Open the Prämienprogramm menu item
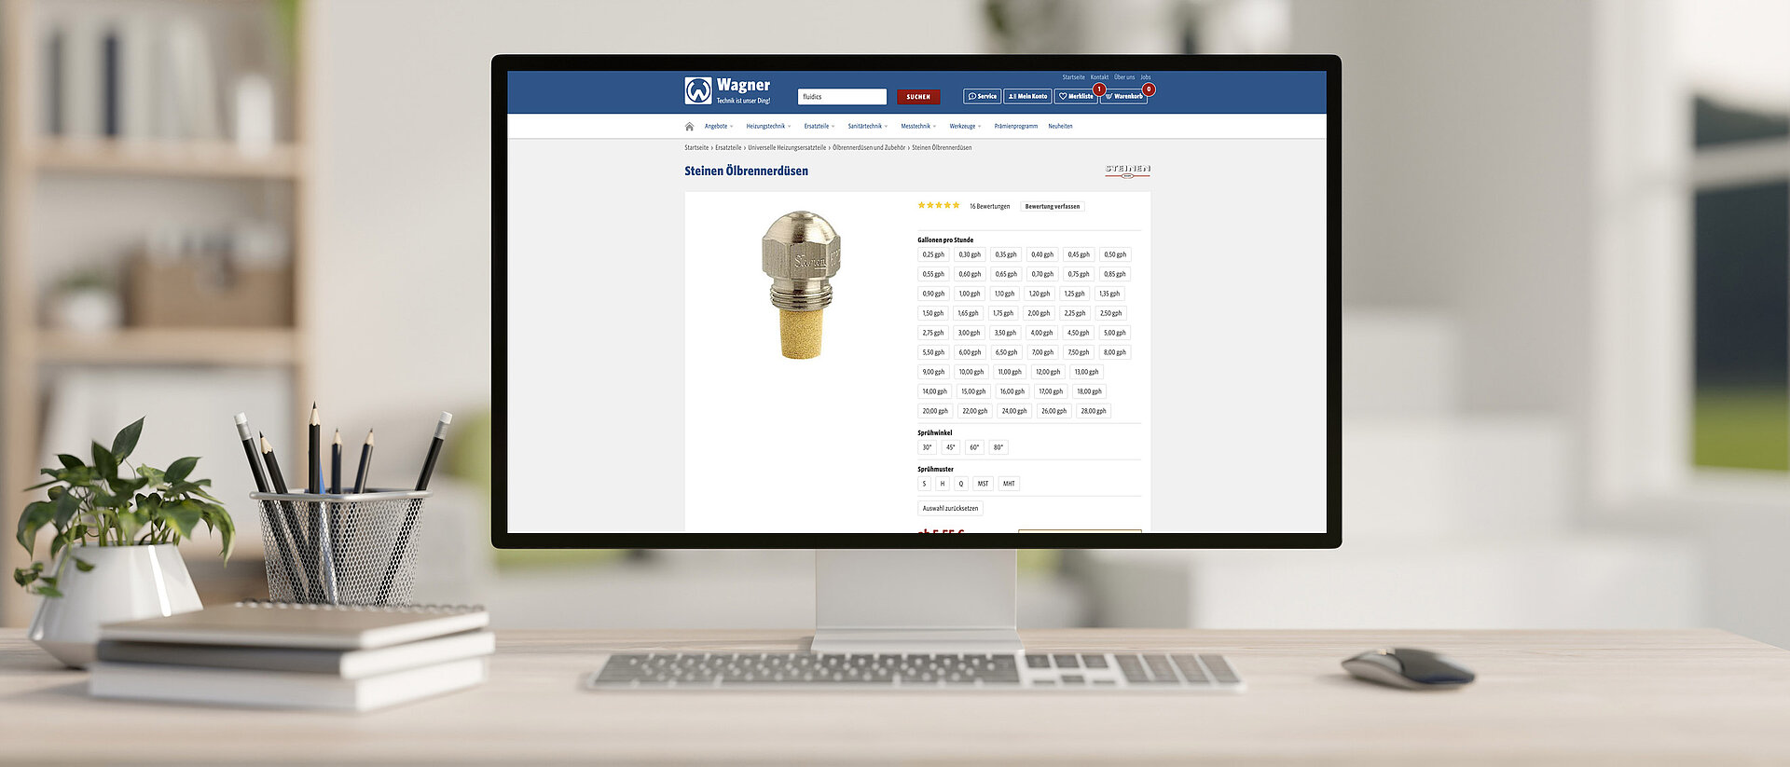This screenshot has width=1790, height=767. tap(1015, 127)
